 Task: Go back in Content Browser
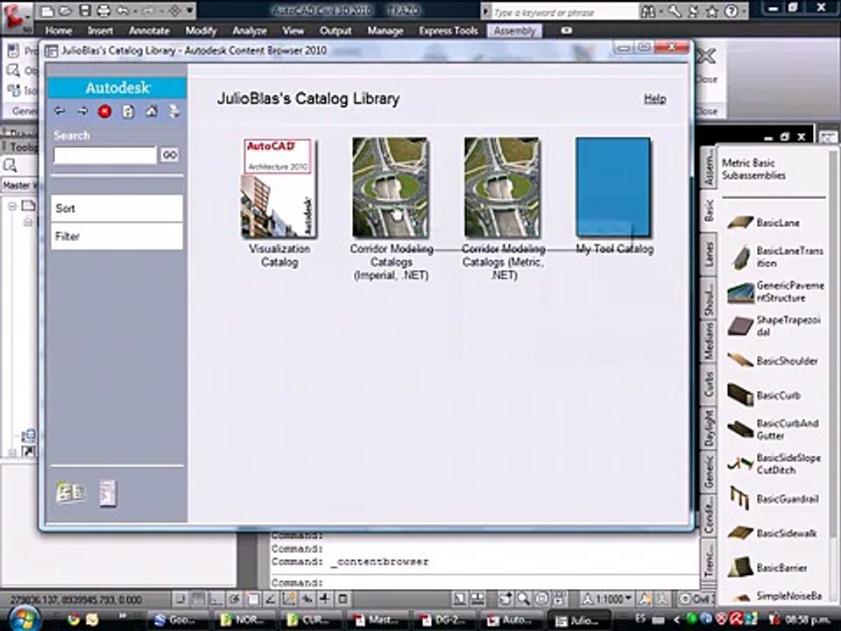(x=60, y=111)
